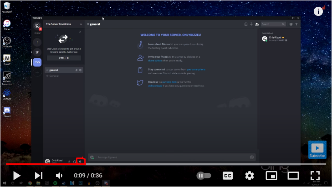Viewport: 332px width, 187px height.
Task: Add a new Discord server
Action: [37, 72]
